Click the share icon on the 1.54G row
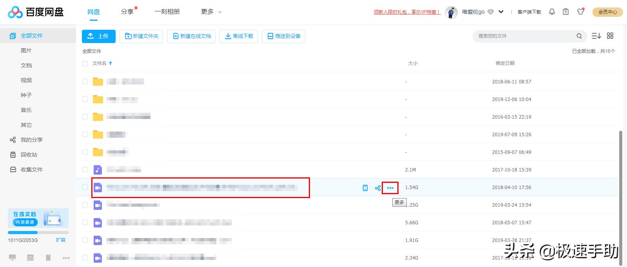 tap(378, 188)
